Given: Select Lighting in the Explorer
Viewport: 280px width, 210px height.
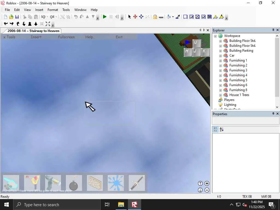Looking at the screenshot, I should [230, 105].
